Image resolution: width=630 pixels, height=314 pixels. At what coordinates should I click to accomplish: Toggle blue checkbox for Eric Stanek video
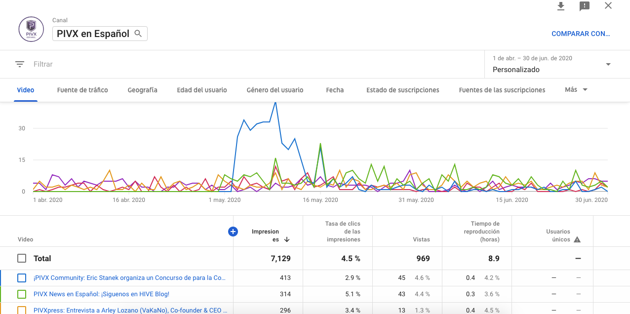point(22,278)
